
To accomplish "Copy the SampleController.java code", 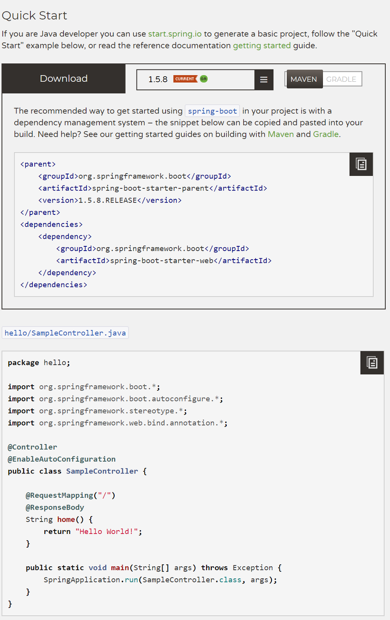I will click(x=372, y=363).
